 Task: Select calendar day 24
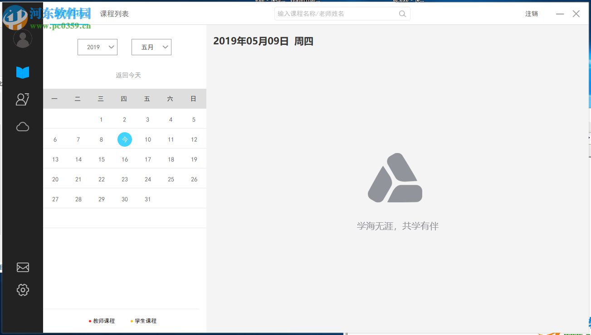[148, 179]
